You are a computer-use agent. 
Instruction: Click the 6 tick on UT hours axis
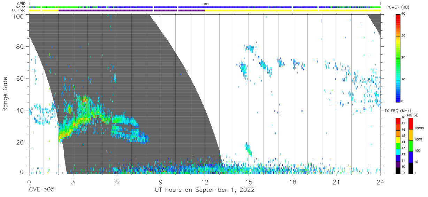(x=117, y=182)
